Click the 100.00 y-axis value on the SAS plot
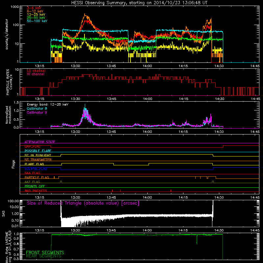 pyautogui.click(x=13, y=201)
